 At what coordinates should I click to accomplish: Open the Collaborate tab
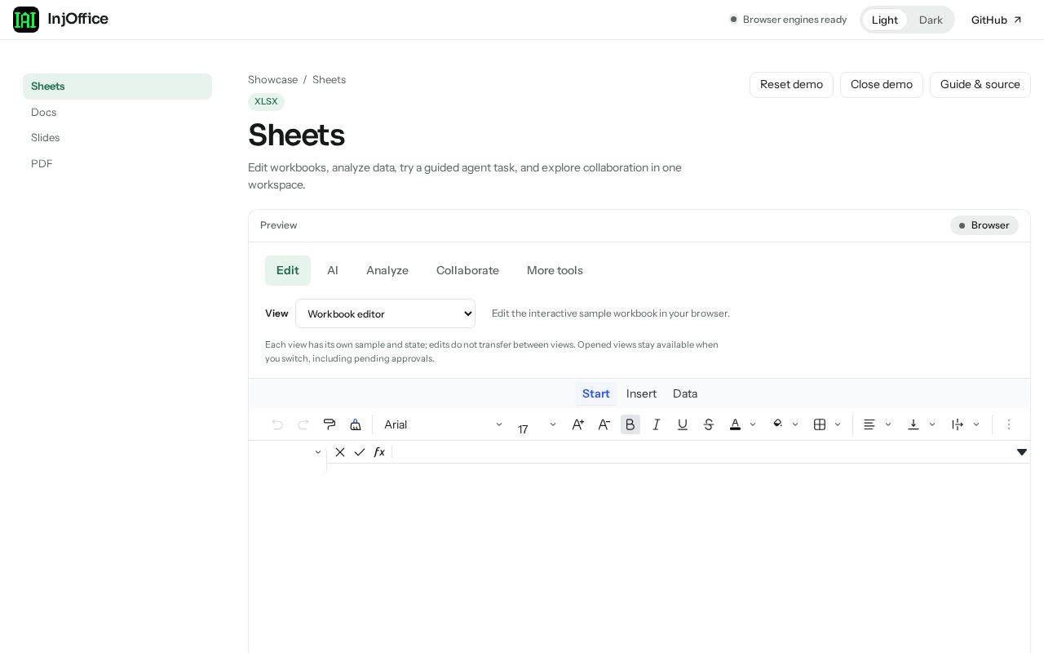click(467, 270)
